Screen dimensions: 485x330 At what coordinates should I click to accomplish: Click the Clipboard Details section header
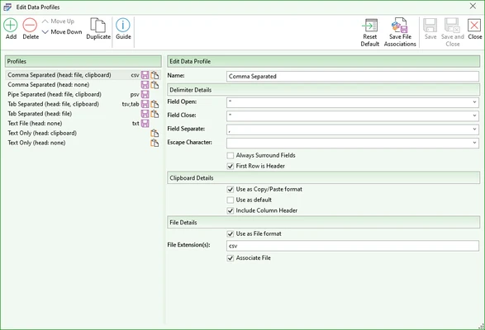(x=324, y=178)
